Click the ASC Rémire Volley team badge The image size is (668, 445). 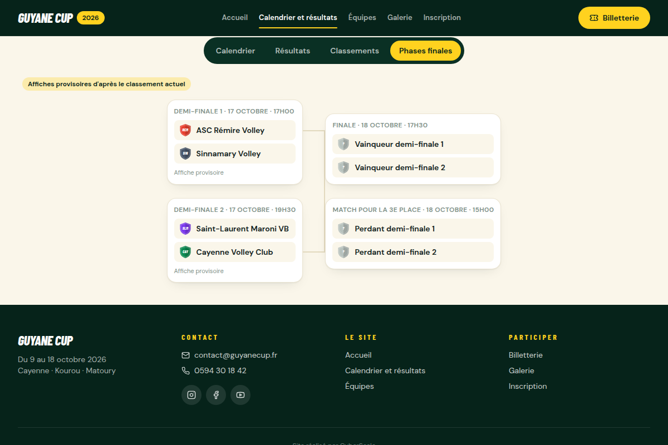pos(185,130)
